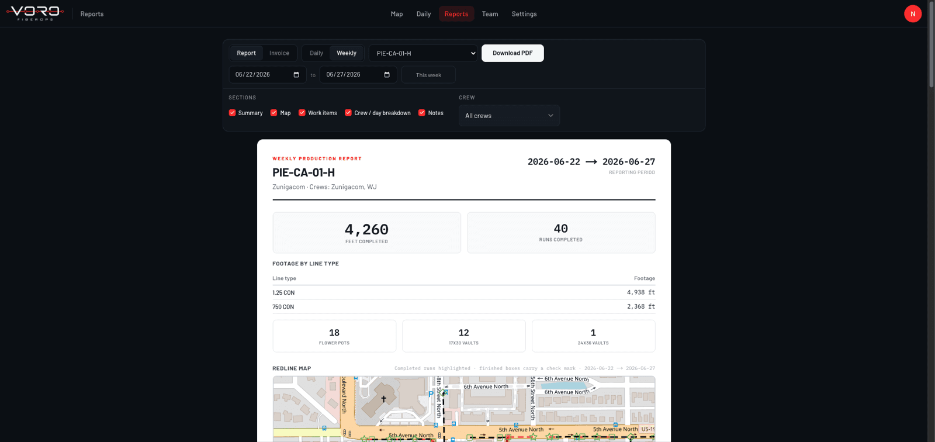Click the Reports breadcrumb text beside logo
The image size is (935, 442).
click(x=92, y=14)
